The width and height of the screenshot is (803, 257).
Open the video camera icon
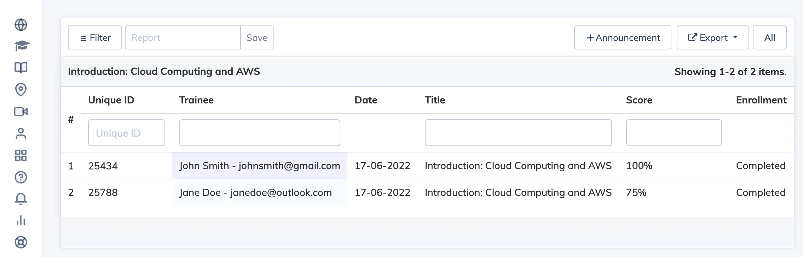point(21,112)
